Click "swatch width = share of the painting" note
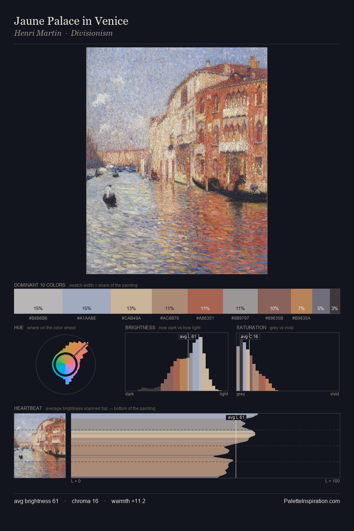 (103, 285)
